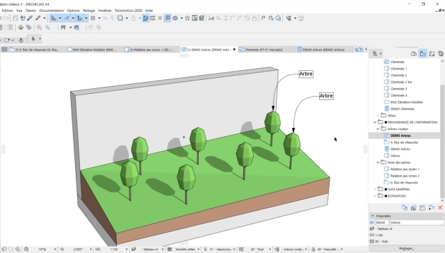This screenshot has width=445, height=253.
Task: Open grid snap dropdown arrow
Action: (x=99, y=18)
